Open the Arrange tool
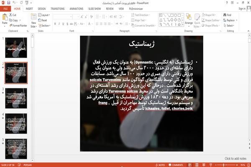 [189, 21]
